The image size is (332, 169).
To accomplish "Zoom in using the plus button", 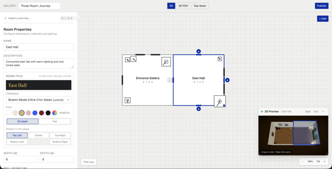I will pyautogui.click(x=325, y=162).
